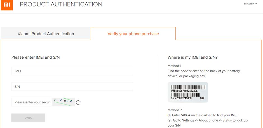Click the Settings -> About phone instruction
The height and width of the screenshot is (128, 263).
pyautogui.click(x=208, y=120)
